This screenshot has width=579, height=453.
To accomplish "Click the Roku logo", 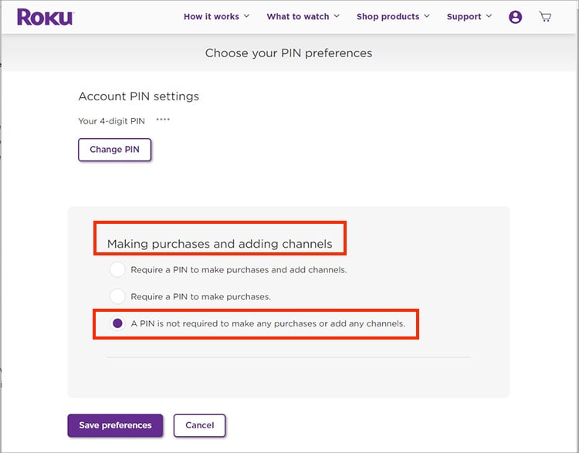I will click(45, 17).
